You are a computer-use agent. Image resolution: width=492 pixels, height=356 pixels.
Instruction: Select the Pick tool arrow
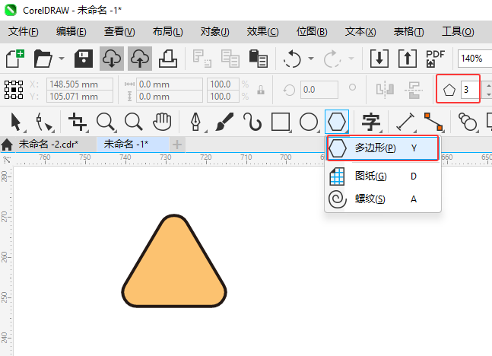click(x=16, y=122)
